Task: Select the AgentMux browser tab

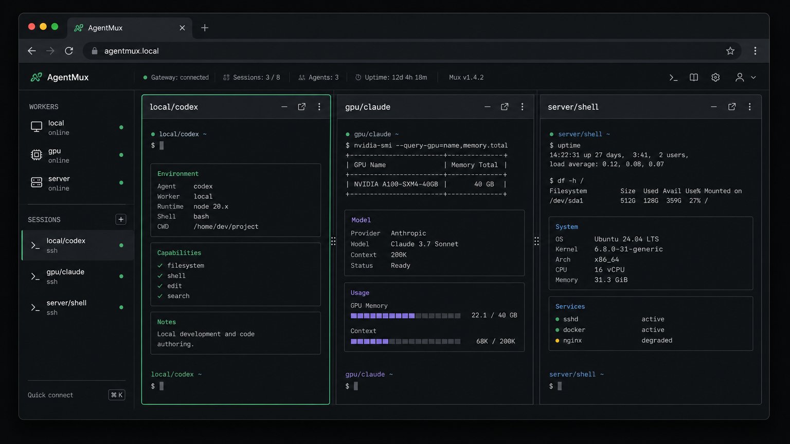Action: pos(129,28)
